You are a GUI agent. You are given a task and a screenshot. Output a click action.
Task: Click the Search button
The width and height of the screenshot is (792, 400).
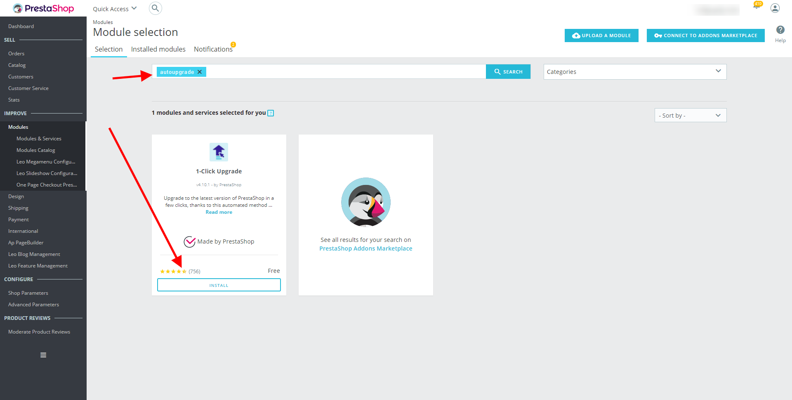click(508, 72)
